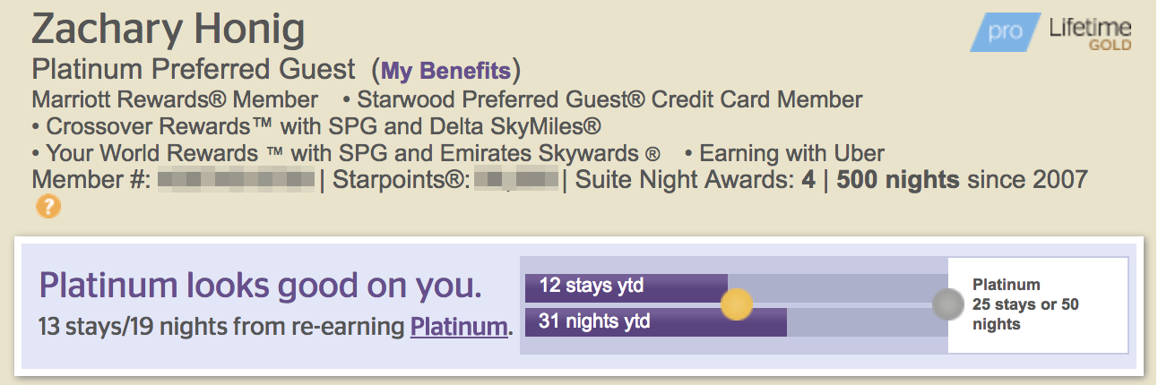The width and height of the screenshot is (1158, 385).
Task: Click the blurred member number field
Action: coord(236,180)
